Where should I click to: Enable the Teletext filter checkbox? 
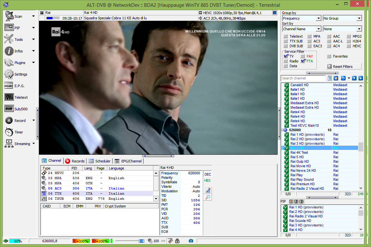pyautogui.click(x=286, y=36)
